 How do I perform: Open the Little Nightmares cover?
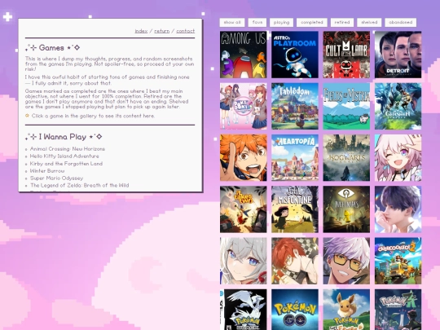[346, 209]
